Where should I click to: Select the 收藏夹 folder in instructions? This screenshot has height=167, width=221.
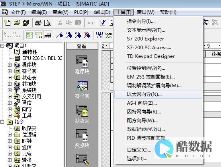(29, 128)
